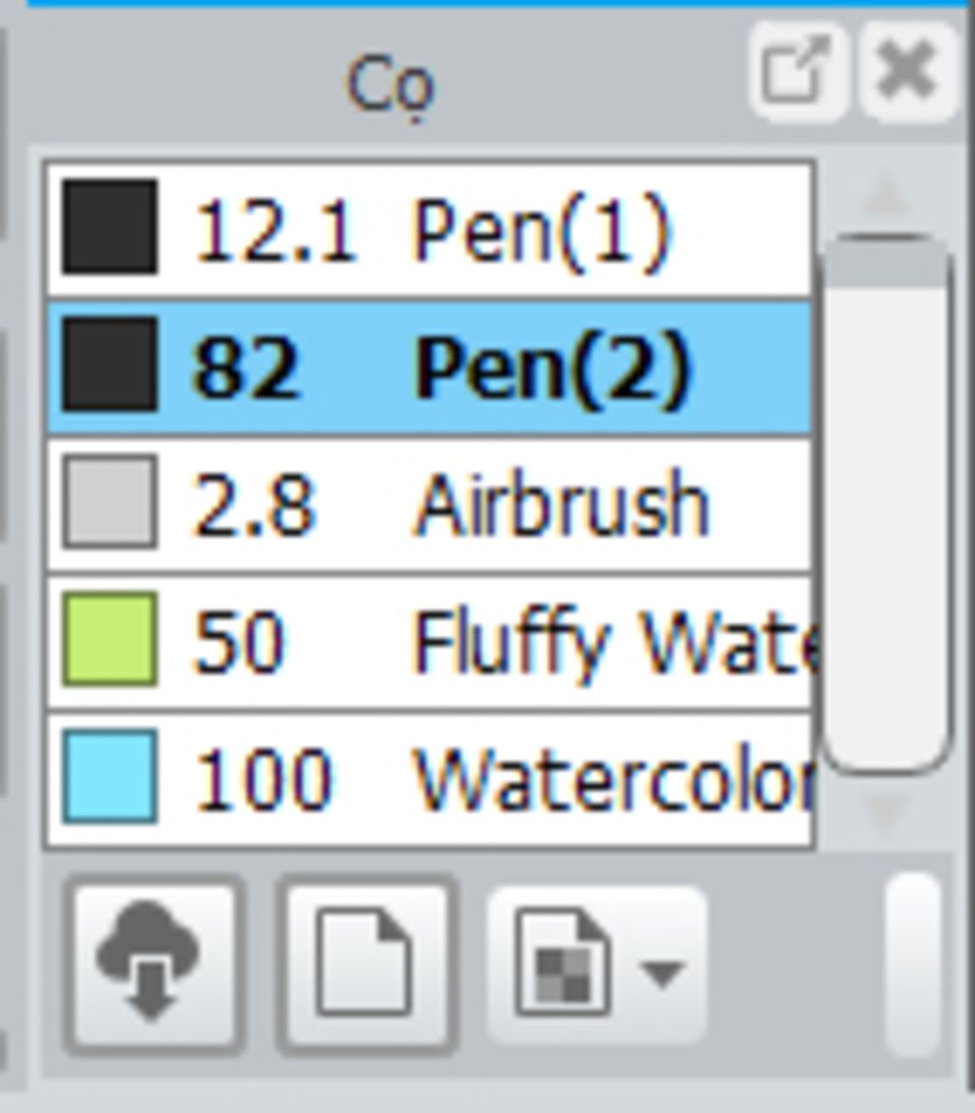Click the brush list scrollbar thumb

[885, 503]
